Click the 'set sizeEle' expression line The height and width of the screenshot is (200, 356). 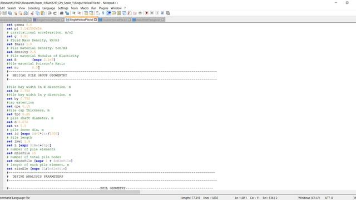(x=37, y=169)
